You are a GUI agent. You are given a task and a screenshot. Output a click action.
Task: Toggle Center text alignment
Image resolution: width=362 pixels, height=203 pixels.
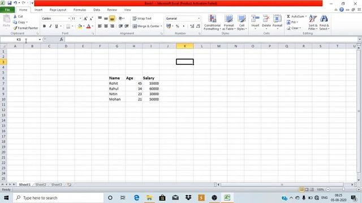(106, 27)
